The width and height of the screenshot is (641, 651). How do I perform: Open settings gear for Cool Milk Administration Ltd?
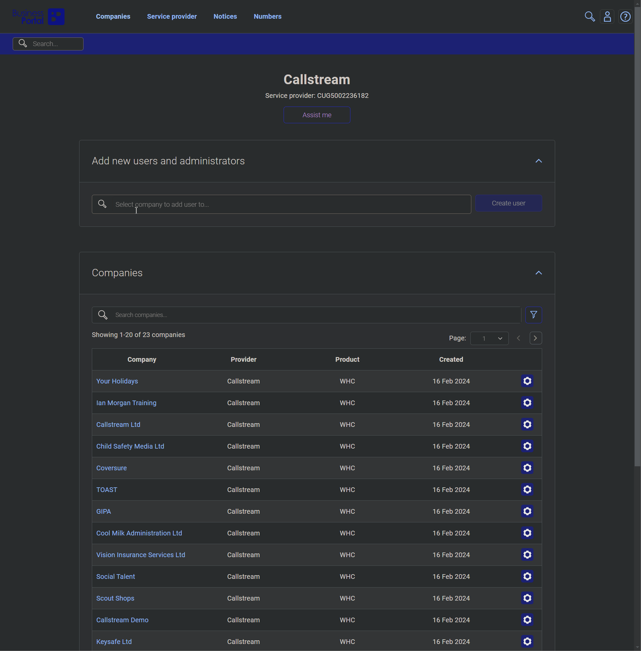click(527, 533)
